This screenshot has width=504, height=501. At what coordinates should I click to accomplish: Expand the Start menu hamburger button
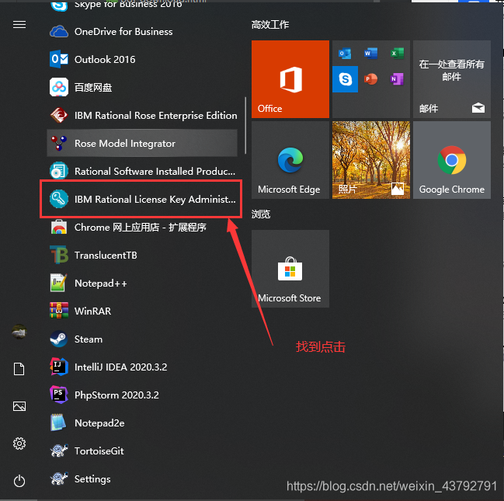point(19,24)
